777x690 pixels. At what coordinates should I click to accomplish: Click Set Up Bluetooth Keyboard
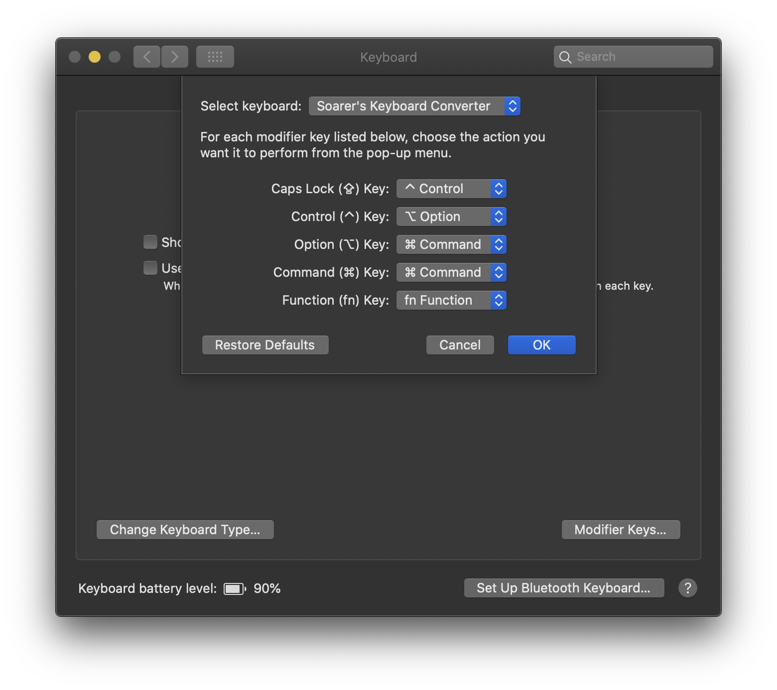pyautogui.click(x=563, y=588)
